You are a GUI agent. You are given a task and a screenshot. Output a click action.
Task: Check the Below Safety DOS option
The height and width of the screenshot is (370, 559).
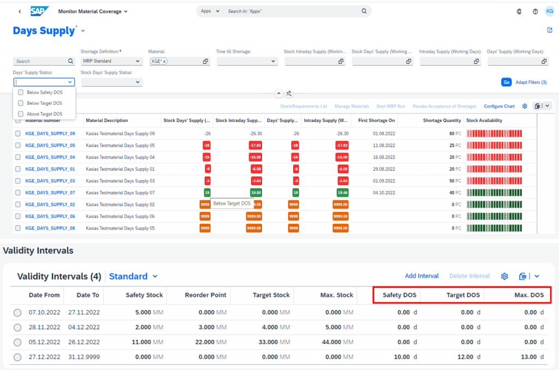[x=21, y=92]
